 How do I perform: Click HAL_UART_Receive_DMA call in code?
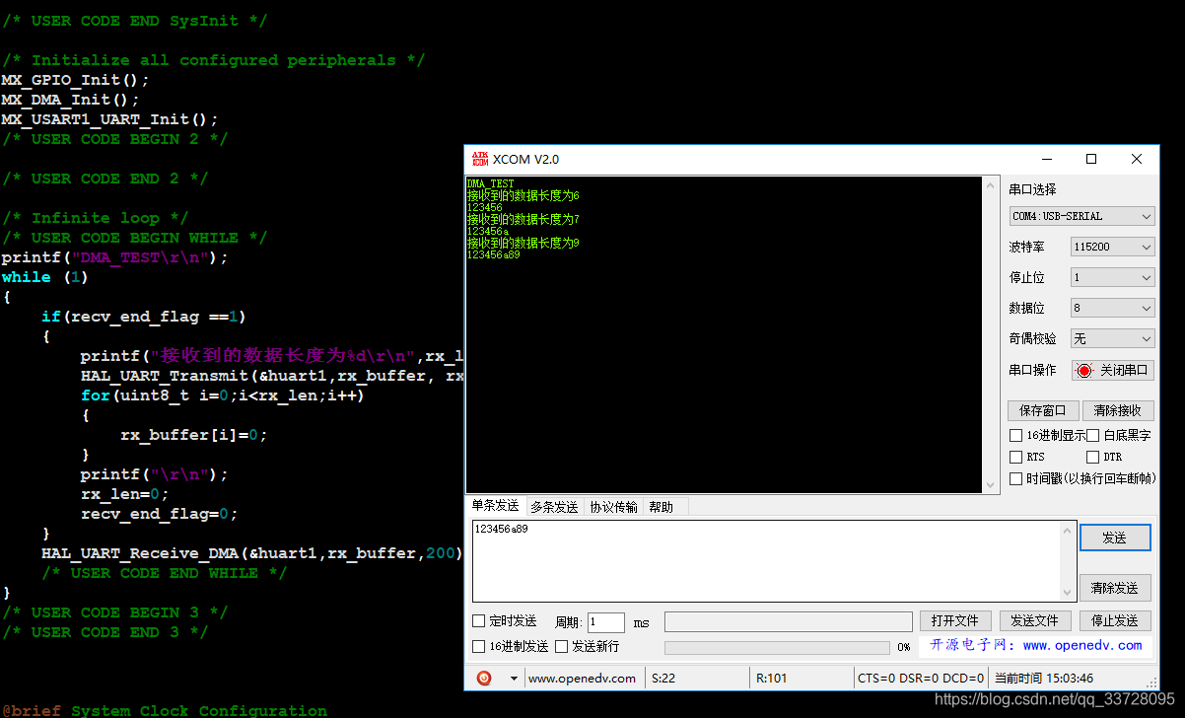coord(251,553)
